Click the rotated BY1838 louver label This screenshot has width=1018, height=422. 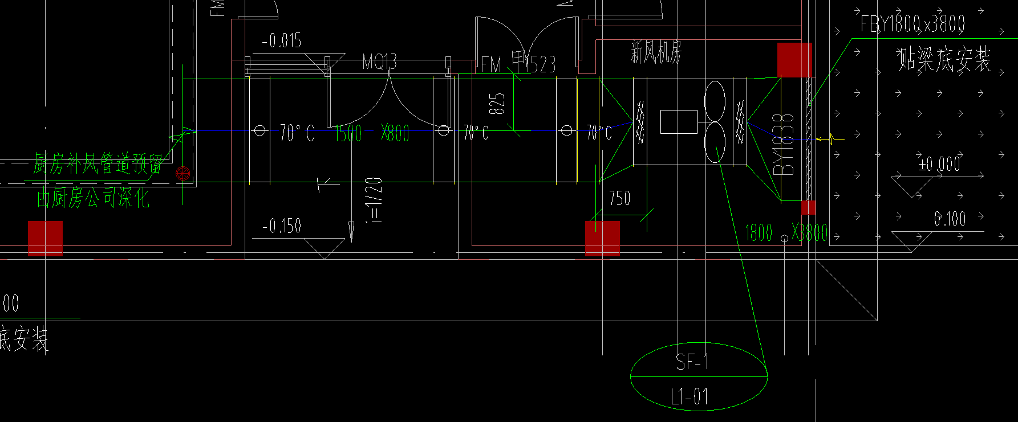coord(785,144)
